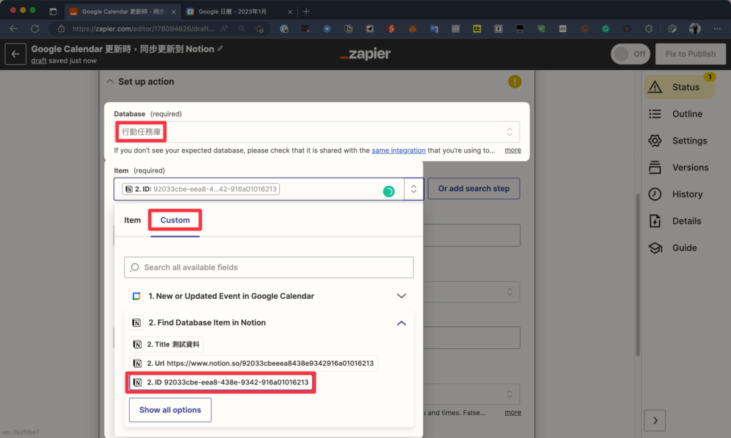Open the Outline panel

(x=675, y=114)
